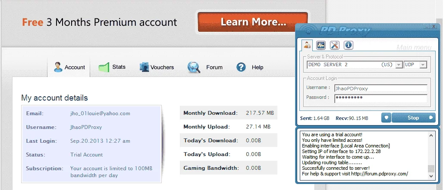Click the Vouchers icon on the web page
The height and width of the screenshot is (190, 446).
coord(144,67)
